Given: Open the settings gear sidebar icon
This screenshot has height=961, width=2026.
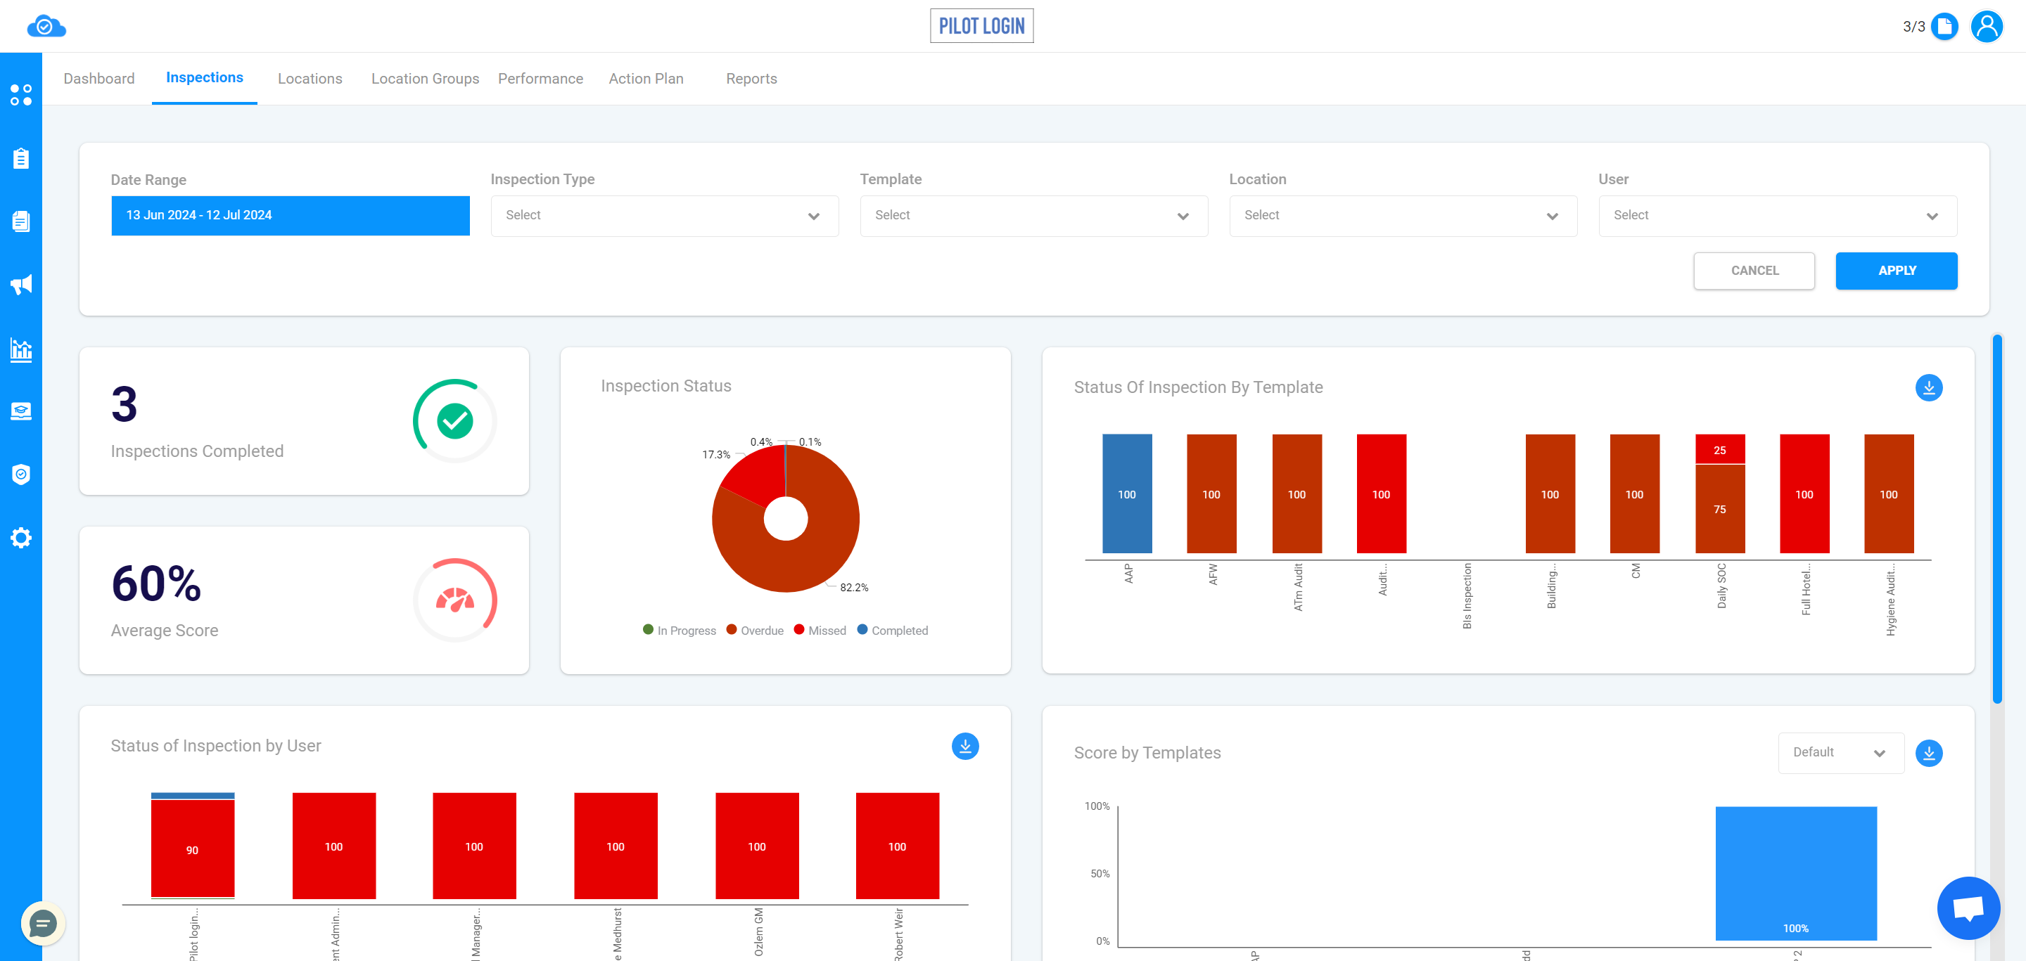Looking at the screenshot, I should click(x=21, y=538).
